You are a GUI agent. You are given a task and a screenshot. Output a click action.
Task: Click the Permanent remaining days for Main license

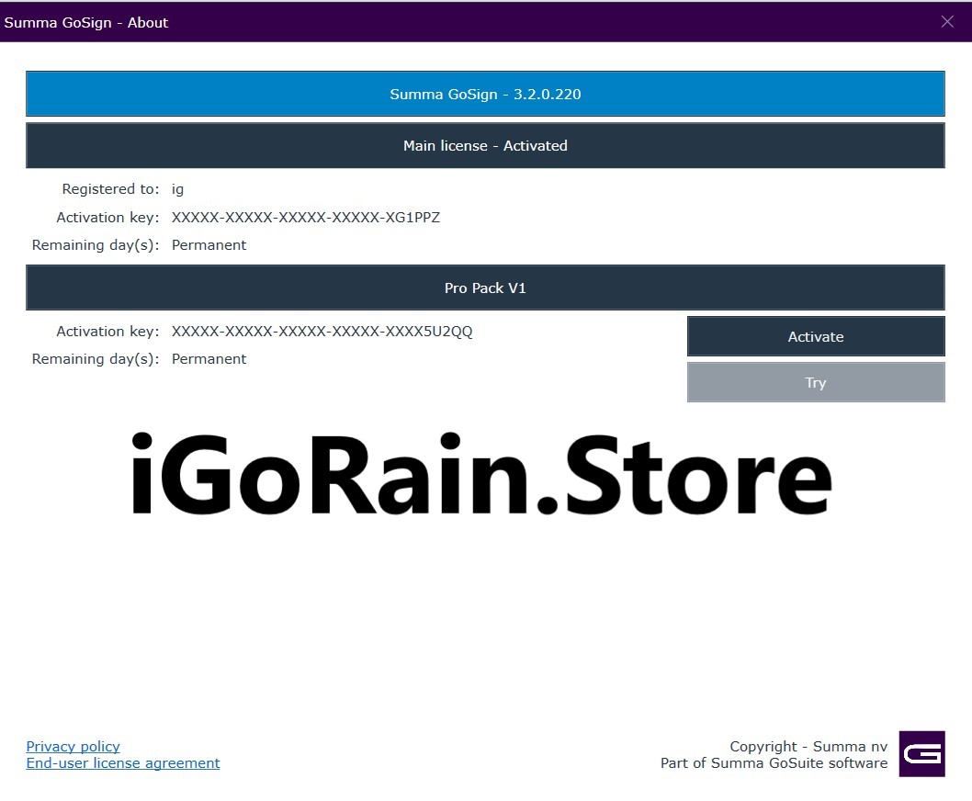(x=209, y=244)
